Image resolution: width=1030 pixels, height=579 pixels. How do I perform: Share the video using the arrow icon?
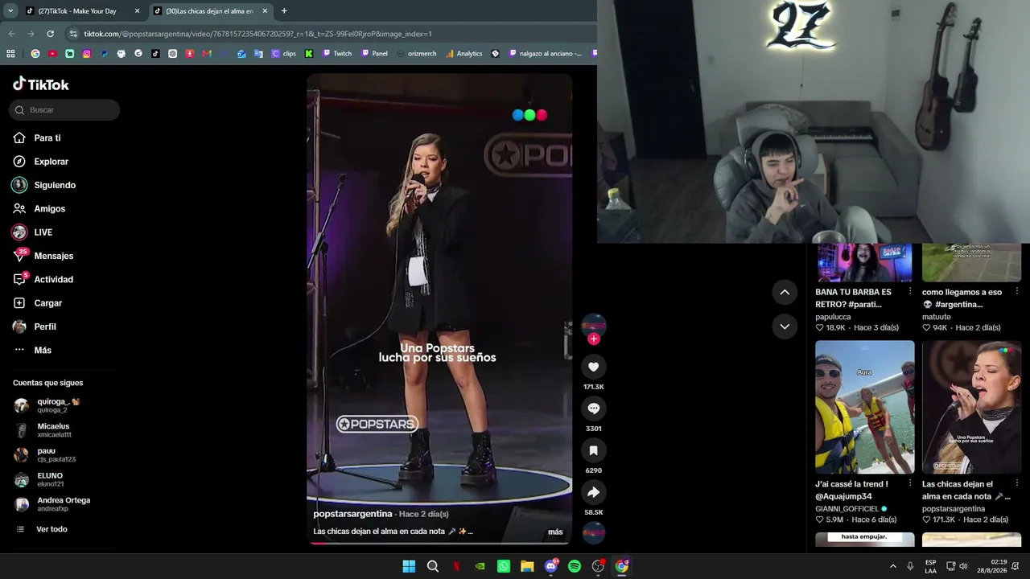(594, 492)
